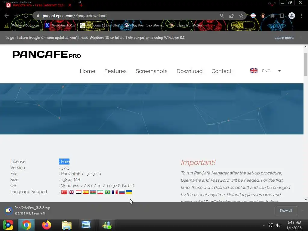
Task: Click the Brazilian flag under Language Support
Action: pos(107,192)
